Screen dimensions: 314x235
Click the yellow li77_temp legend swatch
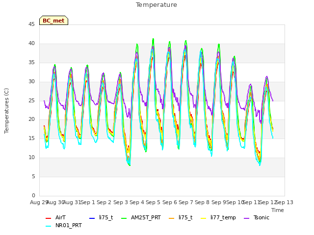204,218
